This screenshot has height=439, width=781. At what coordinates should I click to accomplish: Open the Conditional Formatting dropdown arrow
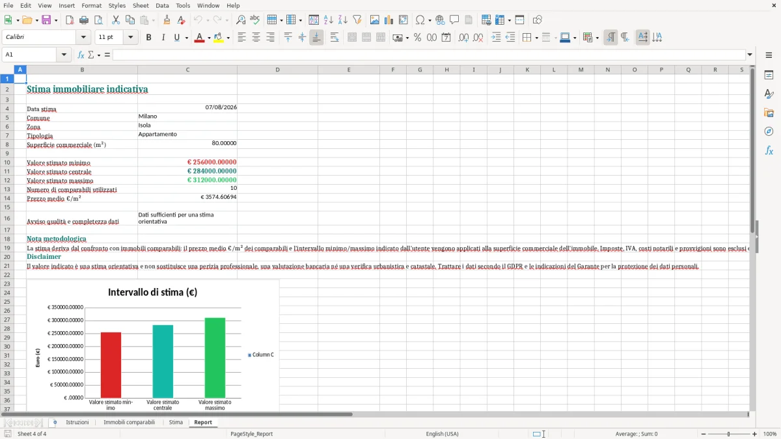tap(597, 38)
